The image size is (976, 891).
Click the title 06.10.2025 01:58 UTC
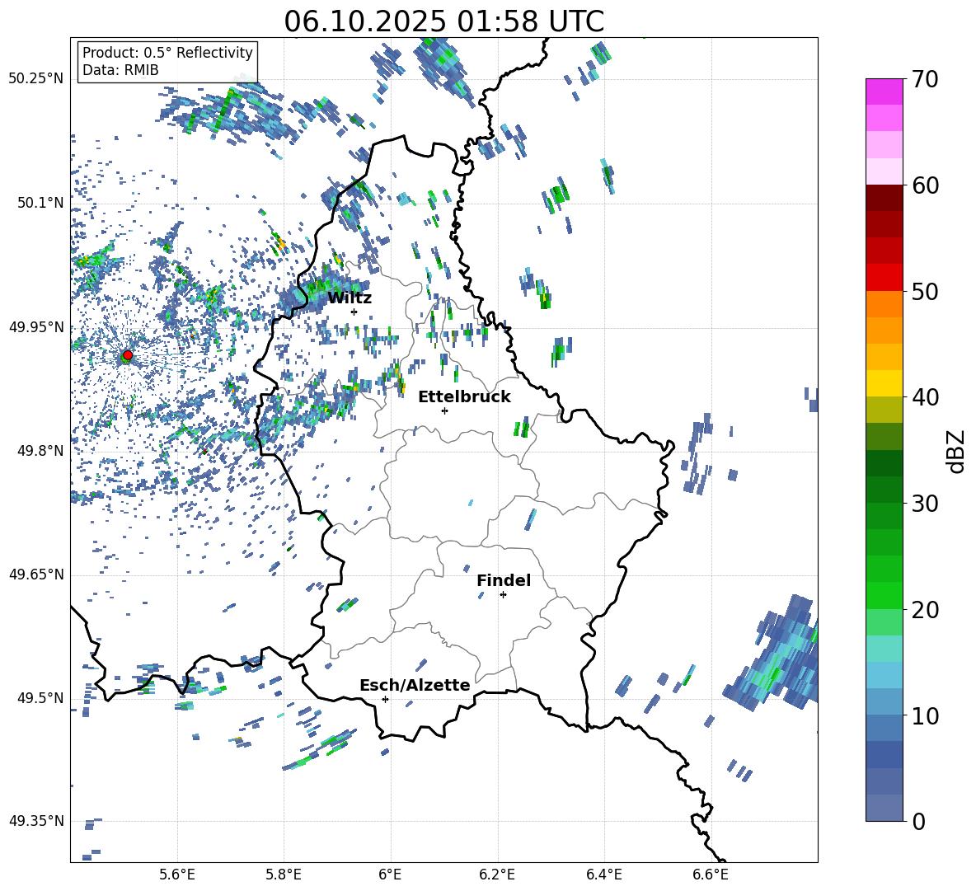pos(443,21)
